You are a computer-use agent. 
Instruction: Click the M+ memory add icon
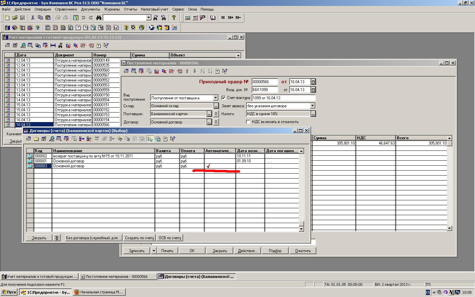(230, 17)
